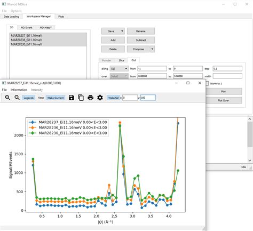Click the Plot Over button
This screenshot has height=231, width=253.
[223, 100]
